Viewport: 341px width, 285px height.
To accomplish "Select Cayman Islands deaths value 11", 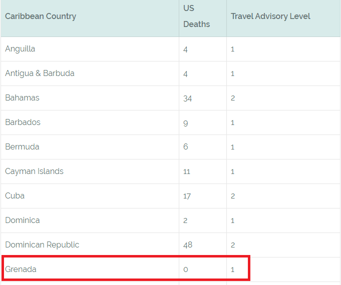I will pos(187,171).
